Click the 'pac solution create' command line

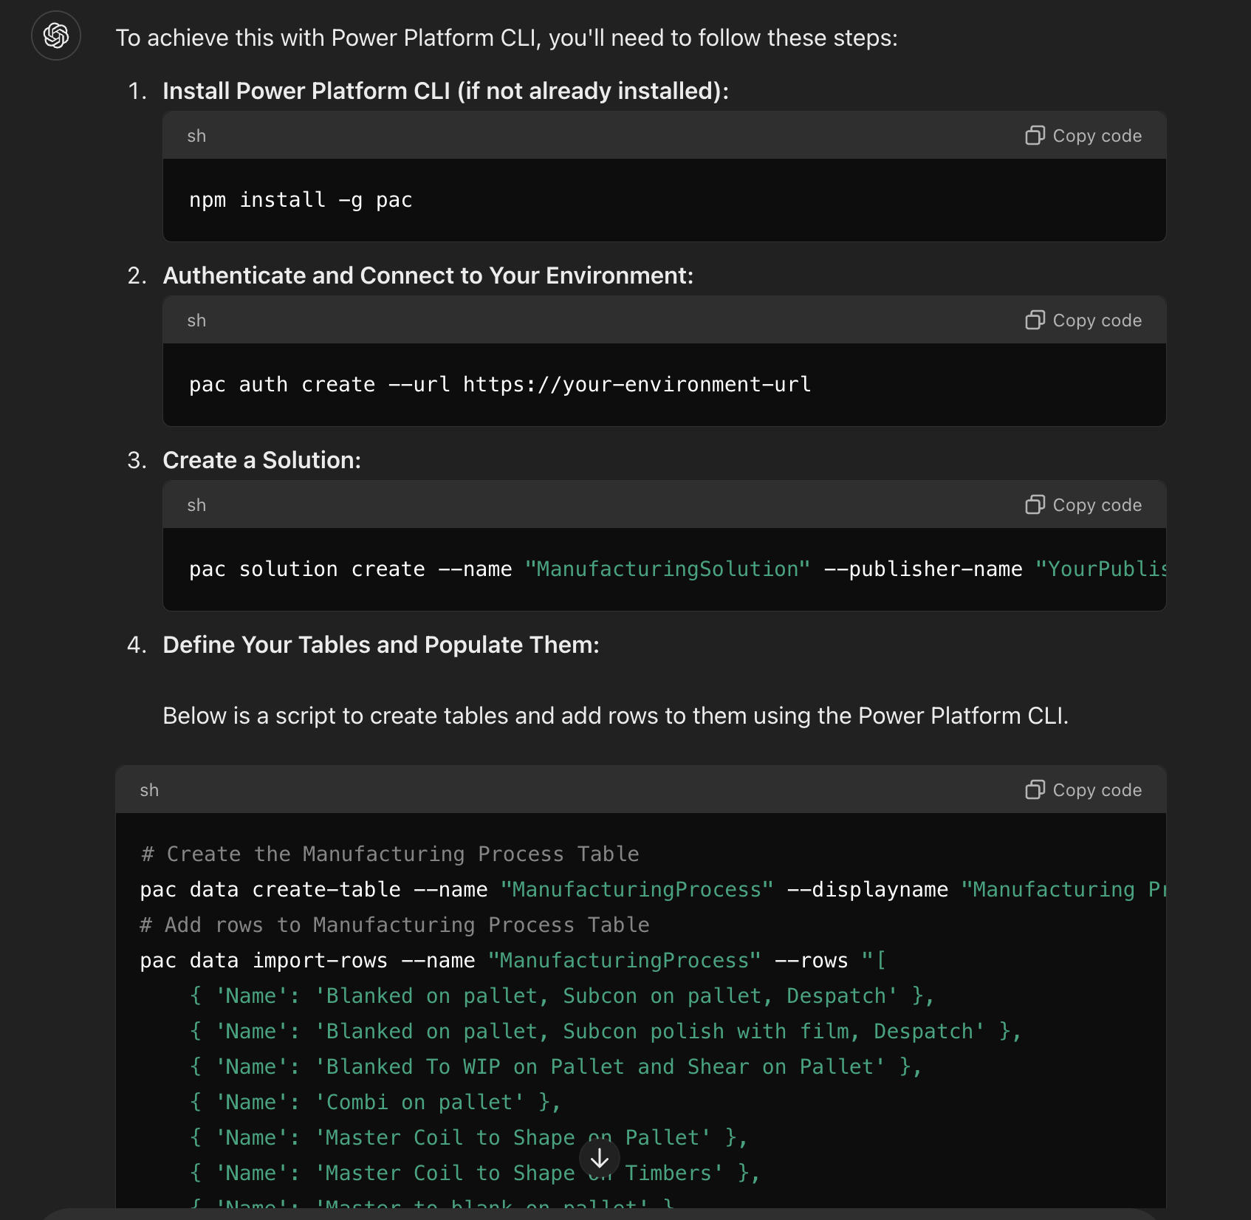(677, 569)
